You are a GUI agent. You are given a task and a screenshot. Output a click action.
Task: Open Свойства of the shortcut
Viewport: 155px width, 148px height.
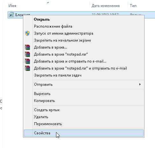coord(84,133)
